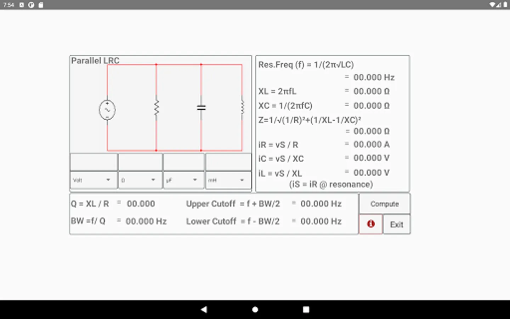Click the Compute button
510x319 pixels.
(x=385, y=204)
